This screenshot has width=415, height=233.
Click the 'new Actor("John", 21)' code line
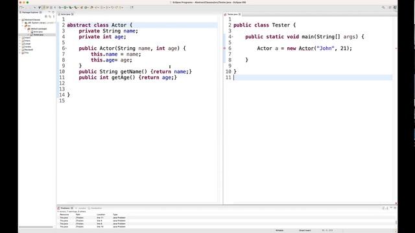click(x=304, y=49)
